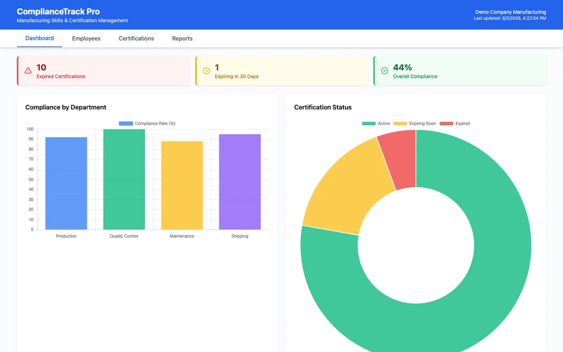The image size is (563, 352).
Task: Toggle the Active legend entry
Action: tap(376, 123)
